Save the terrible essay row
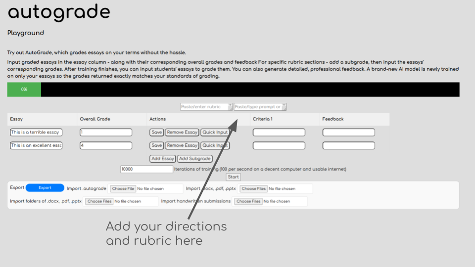The image size is (475, 267). (x=157, y=133)
